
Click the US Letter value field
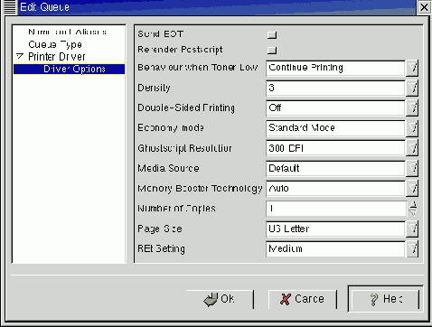[x=335, y=229]
